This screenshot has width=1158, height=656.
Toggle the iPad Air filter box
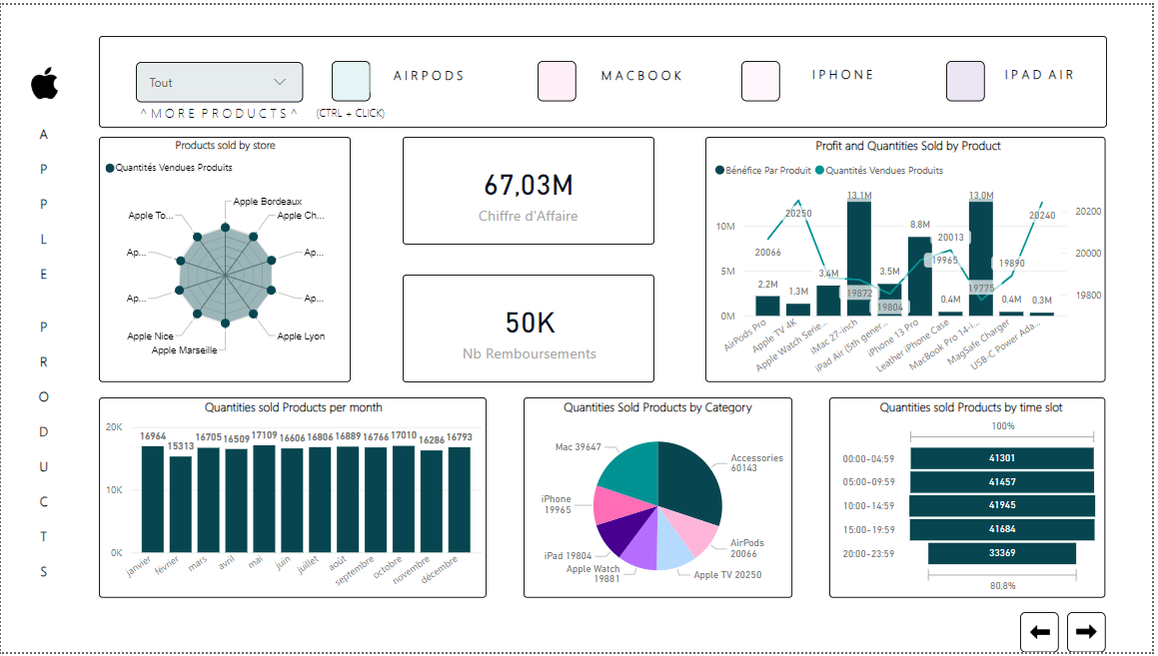click(965, 81)
